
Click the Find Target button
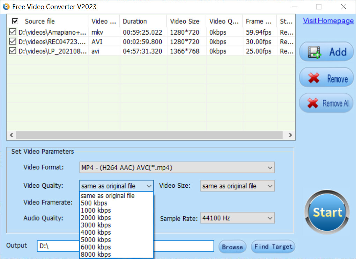pos(273,246)
